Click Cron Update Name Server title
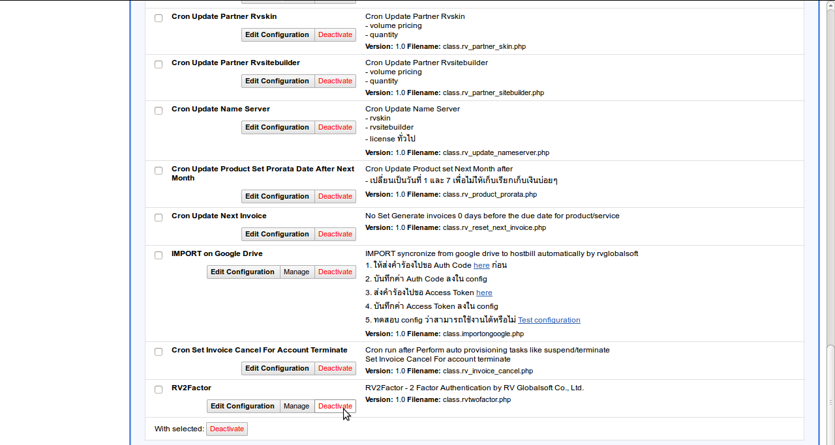Image resolution: width=835 pixels, height=445 pixels. point(220,109)
